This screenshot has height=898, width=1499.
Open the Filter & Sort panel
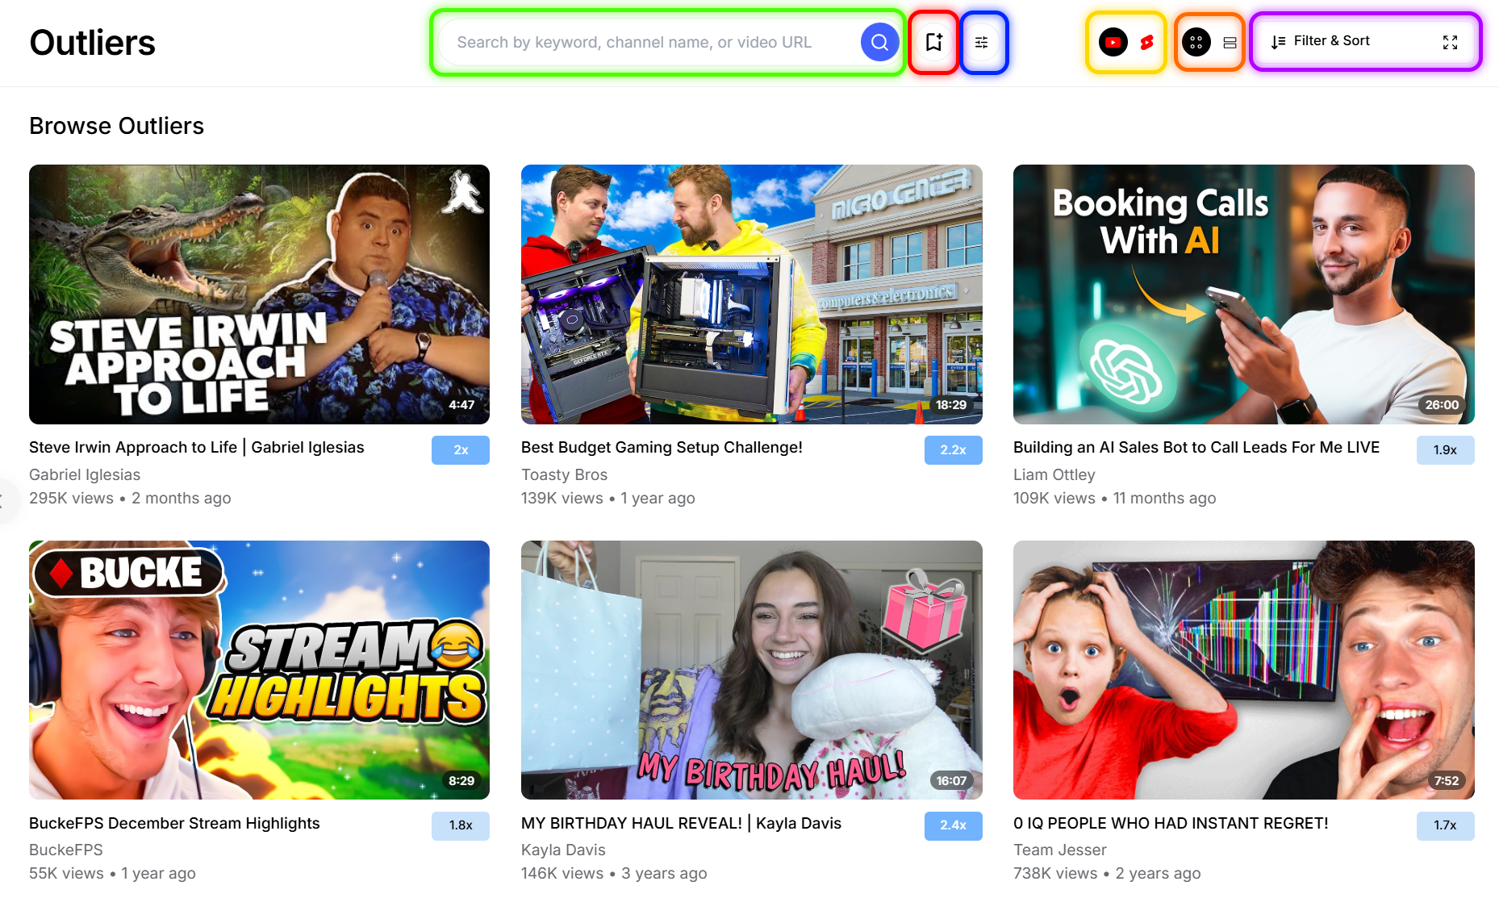point(1365,41)
